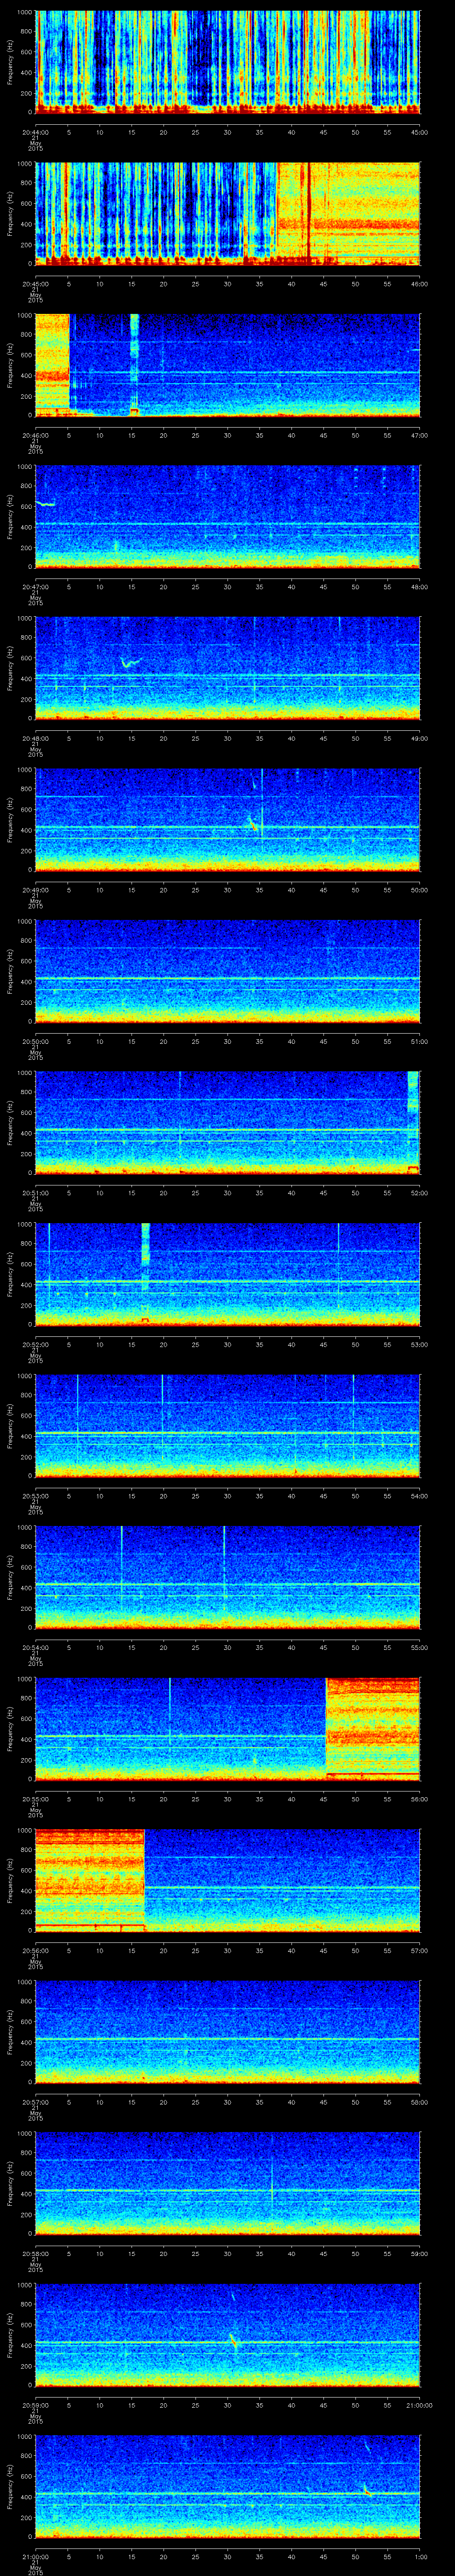This screenshot has width=455, height=2576.
Task: Select the 56:00 end time label
Action: [x=419, y=1800]
